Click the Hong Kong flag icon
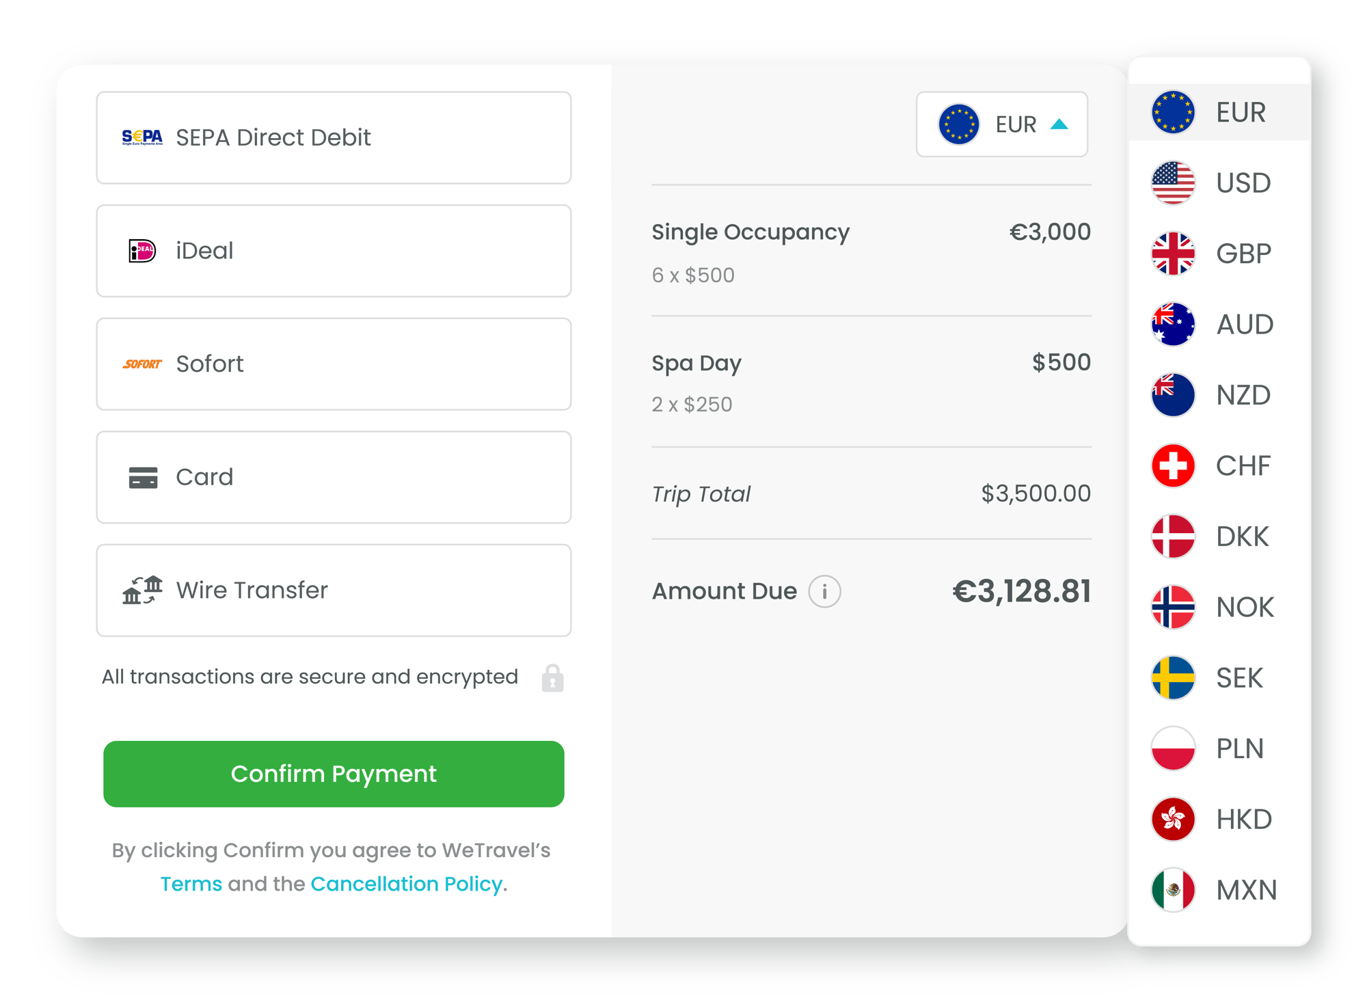This screenshot has width=1367, height=1002. pyautogui.click(x=1173, y=819)
